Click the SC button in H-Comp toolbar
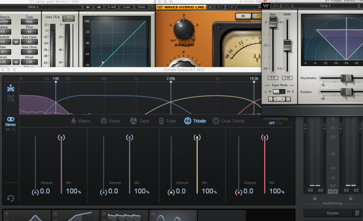 pyautogui.click(x=210, y=7)
